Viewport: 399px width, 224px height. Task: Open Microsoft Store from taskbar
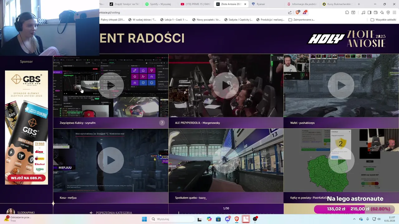click(x=218, y=219)
